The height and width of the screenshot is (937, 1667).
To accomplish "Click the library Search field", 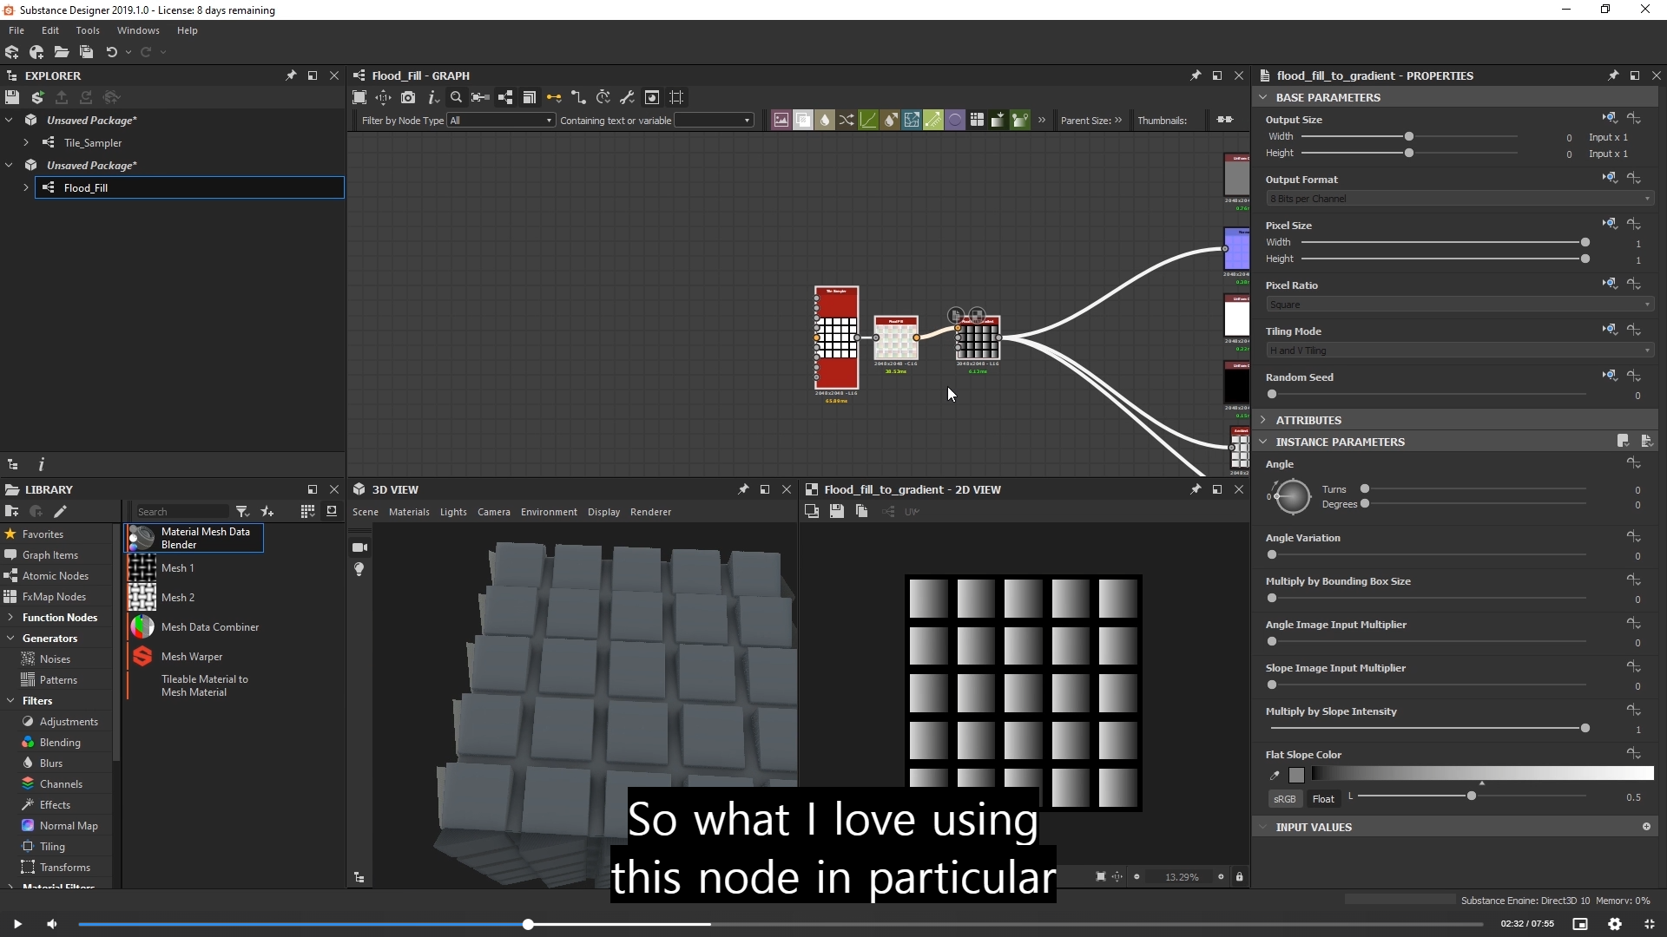I will point(182,512).
